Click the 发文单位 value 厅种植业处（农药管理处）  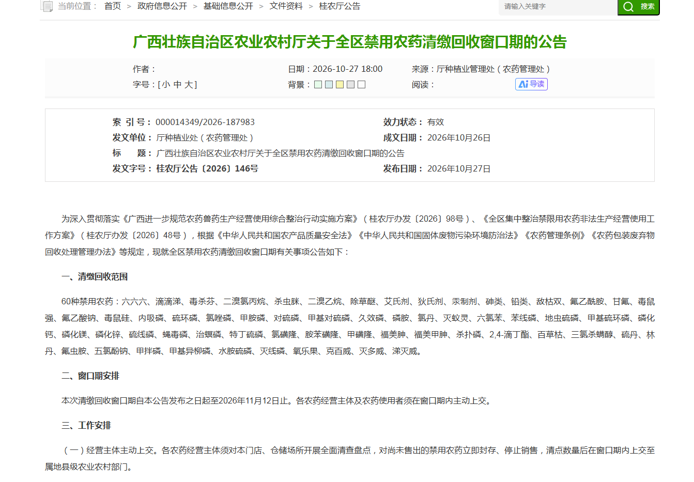pyautogui.click(x=206, y=138)
